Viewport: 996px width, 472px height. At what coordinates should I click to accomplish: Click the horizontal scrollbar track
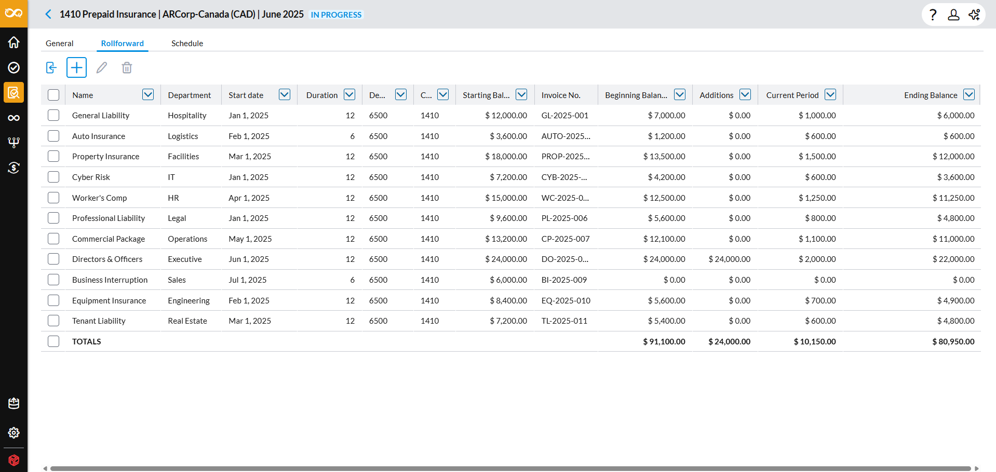point(510,468)
